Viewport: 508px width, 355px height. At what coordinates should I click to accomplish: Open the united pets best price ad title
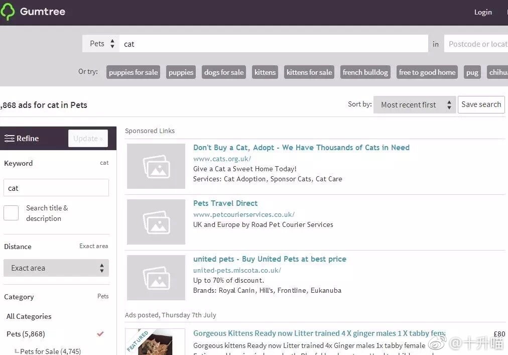(270, 259)
